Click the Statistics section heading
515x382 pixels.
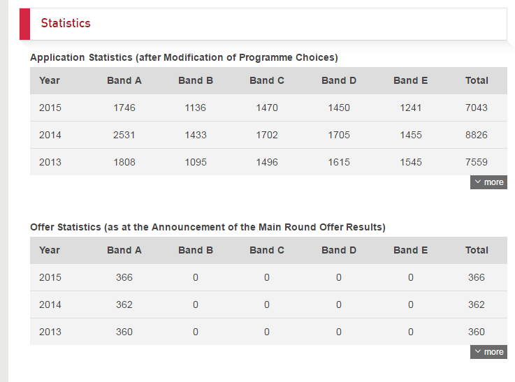click(66, 23)
